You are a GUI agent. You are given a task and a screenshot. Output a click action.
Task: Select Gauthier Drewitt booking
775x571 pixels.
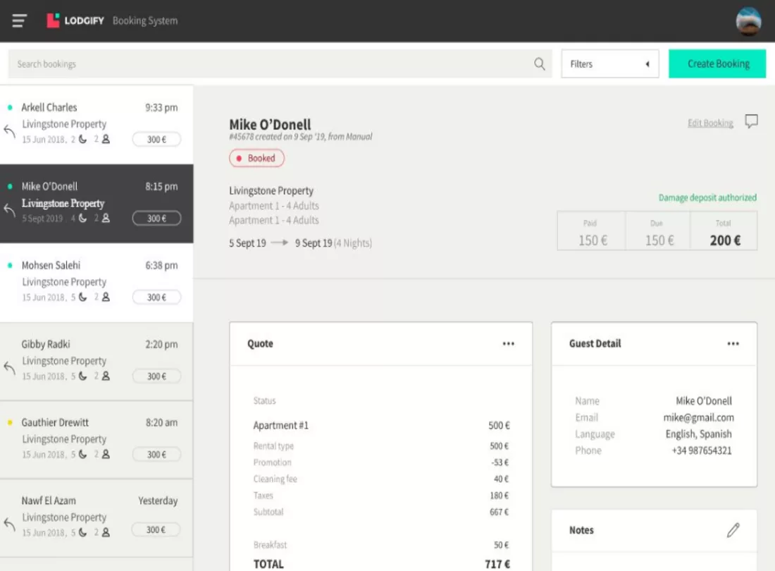tap(97, 439)
